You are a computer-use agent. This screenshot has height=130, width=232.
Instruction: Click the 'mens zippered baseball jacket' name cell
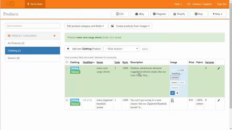click(x=104, y=104)
